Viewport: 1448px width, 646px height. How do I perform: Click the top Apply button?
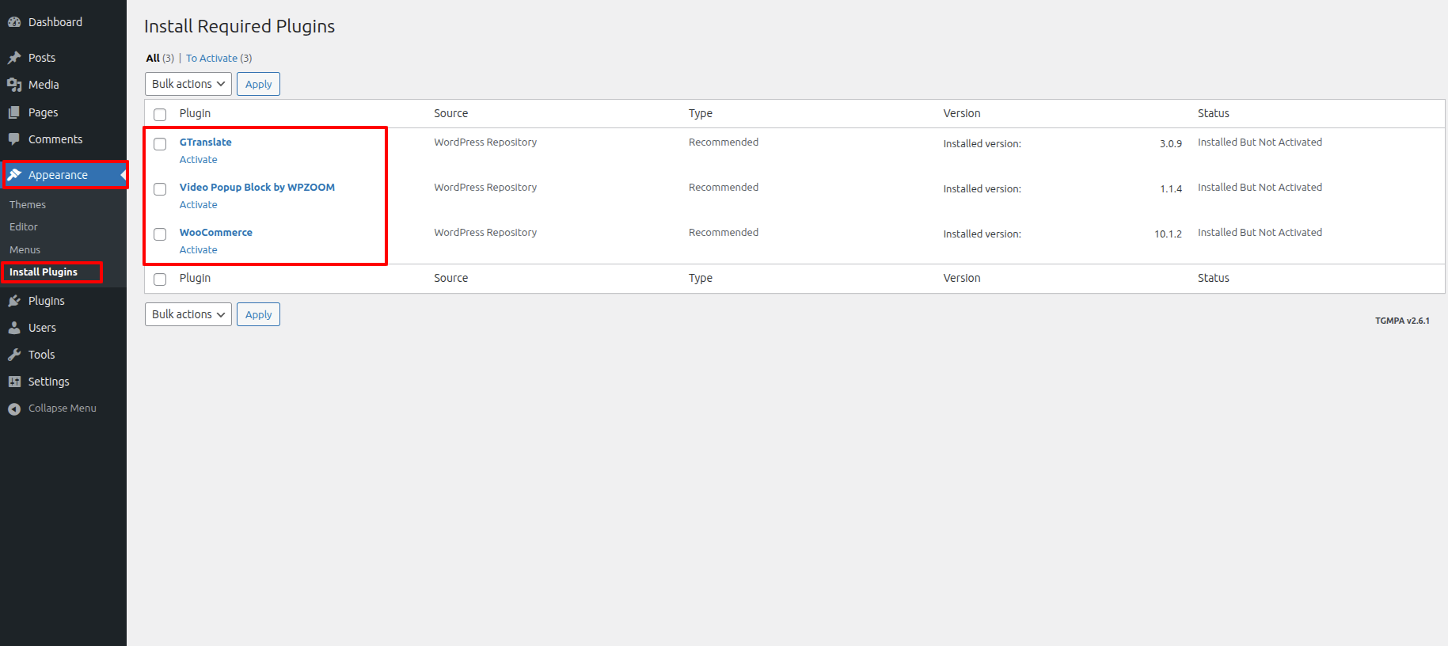(x=258, y=84)
